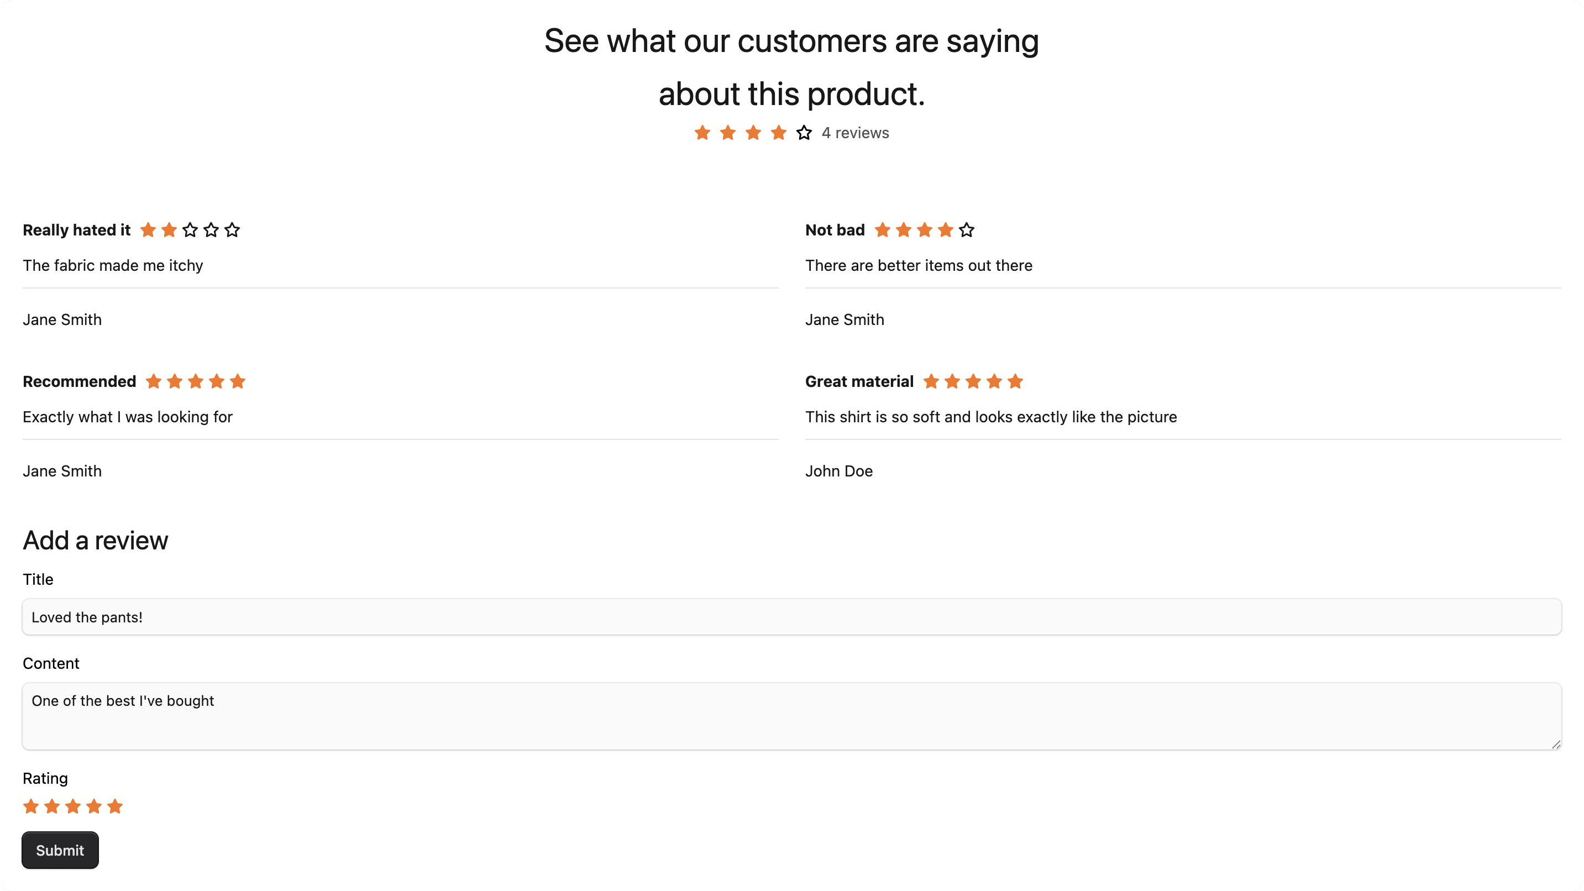Select the third star in the Rating control
Image resolution: width=1584 pixels, height=891 pixels.
pyautogui.click(x=72, y=806)
